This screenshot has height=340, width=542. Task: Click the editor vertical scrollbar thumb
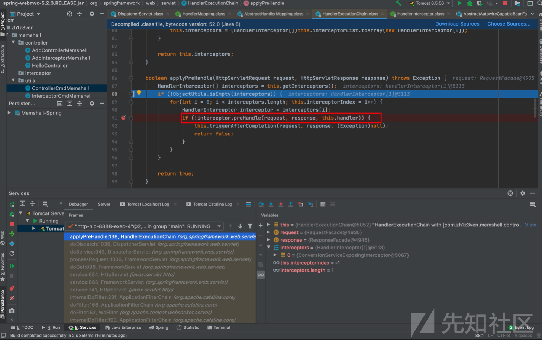tap(535, 108)
